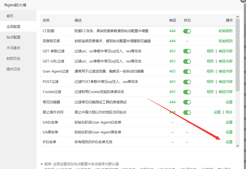Click the 444 response of 恶意容忍度
The height and width of the screenshot is (169, 246).
tap(172, 41)
